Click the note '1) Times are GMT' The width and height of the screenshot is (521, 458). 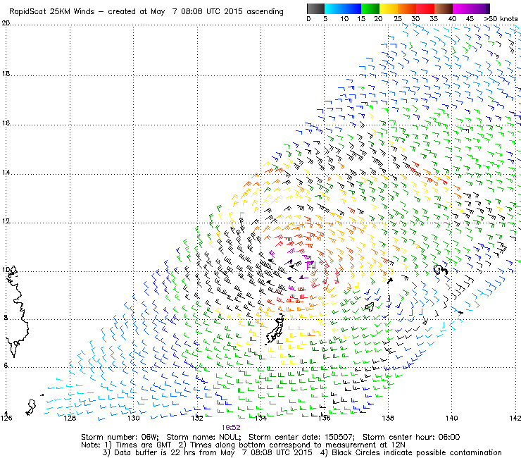click(x=138, y=445)
